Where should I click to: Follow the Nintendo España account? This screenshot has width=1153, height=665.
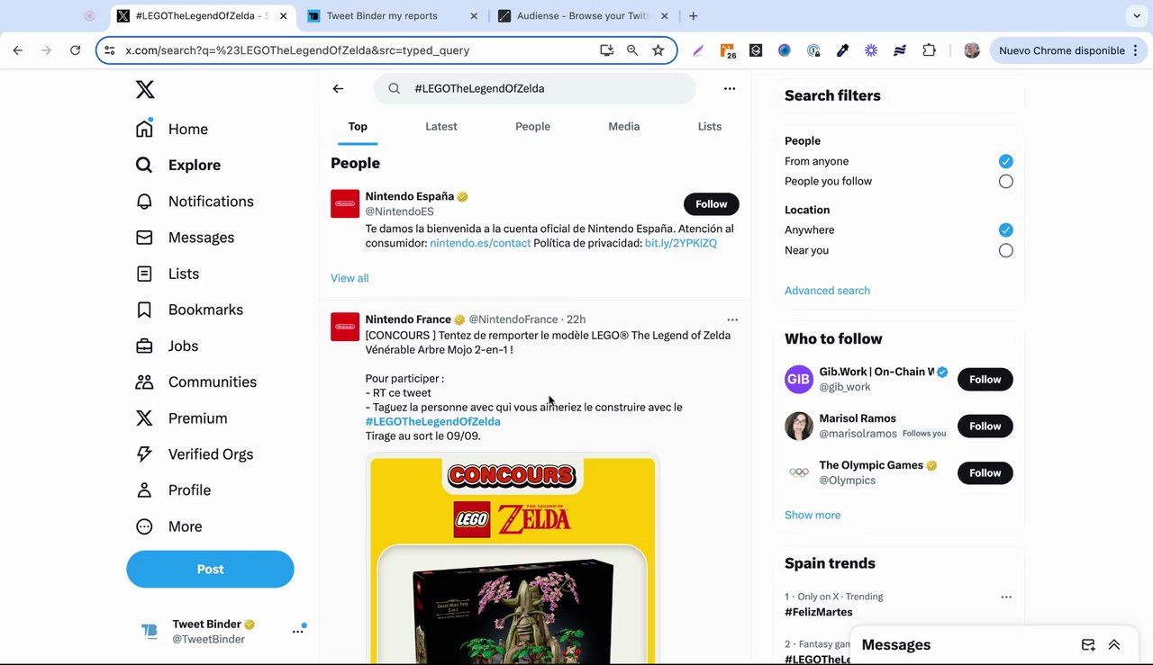pos(711,204)
